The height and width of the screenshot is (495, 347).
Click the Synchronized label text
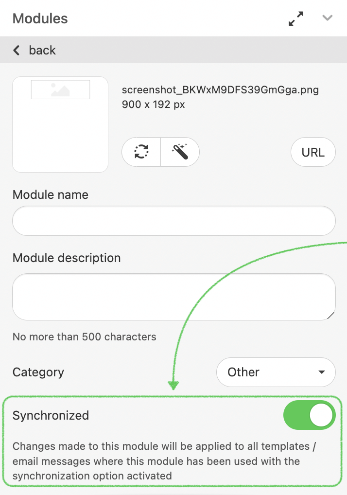point(51,415)
